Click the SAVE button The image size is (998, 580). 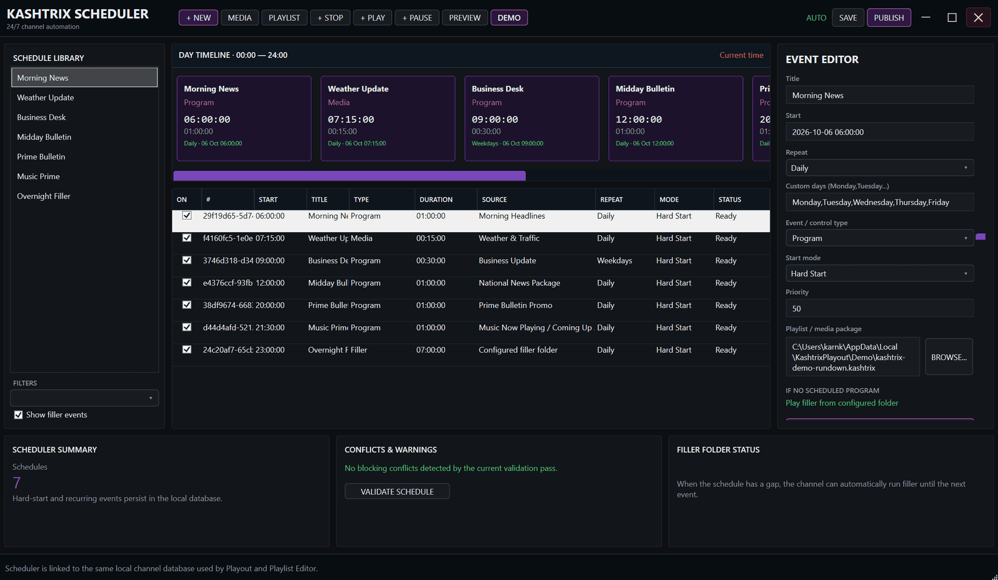[x=848, y=18]
